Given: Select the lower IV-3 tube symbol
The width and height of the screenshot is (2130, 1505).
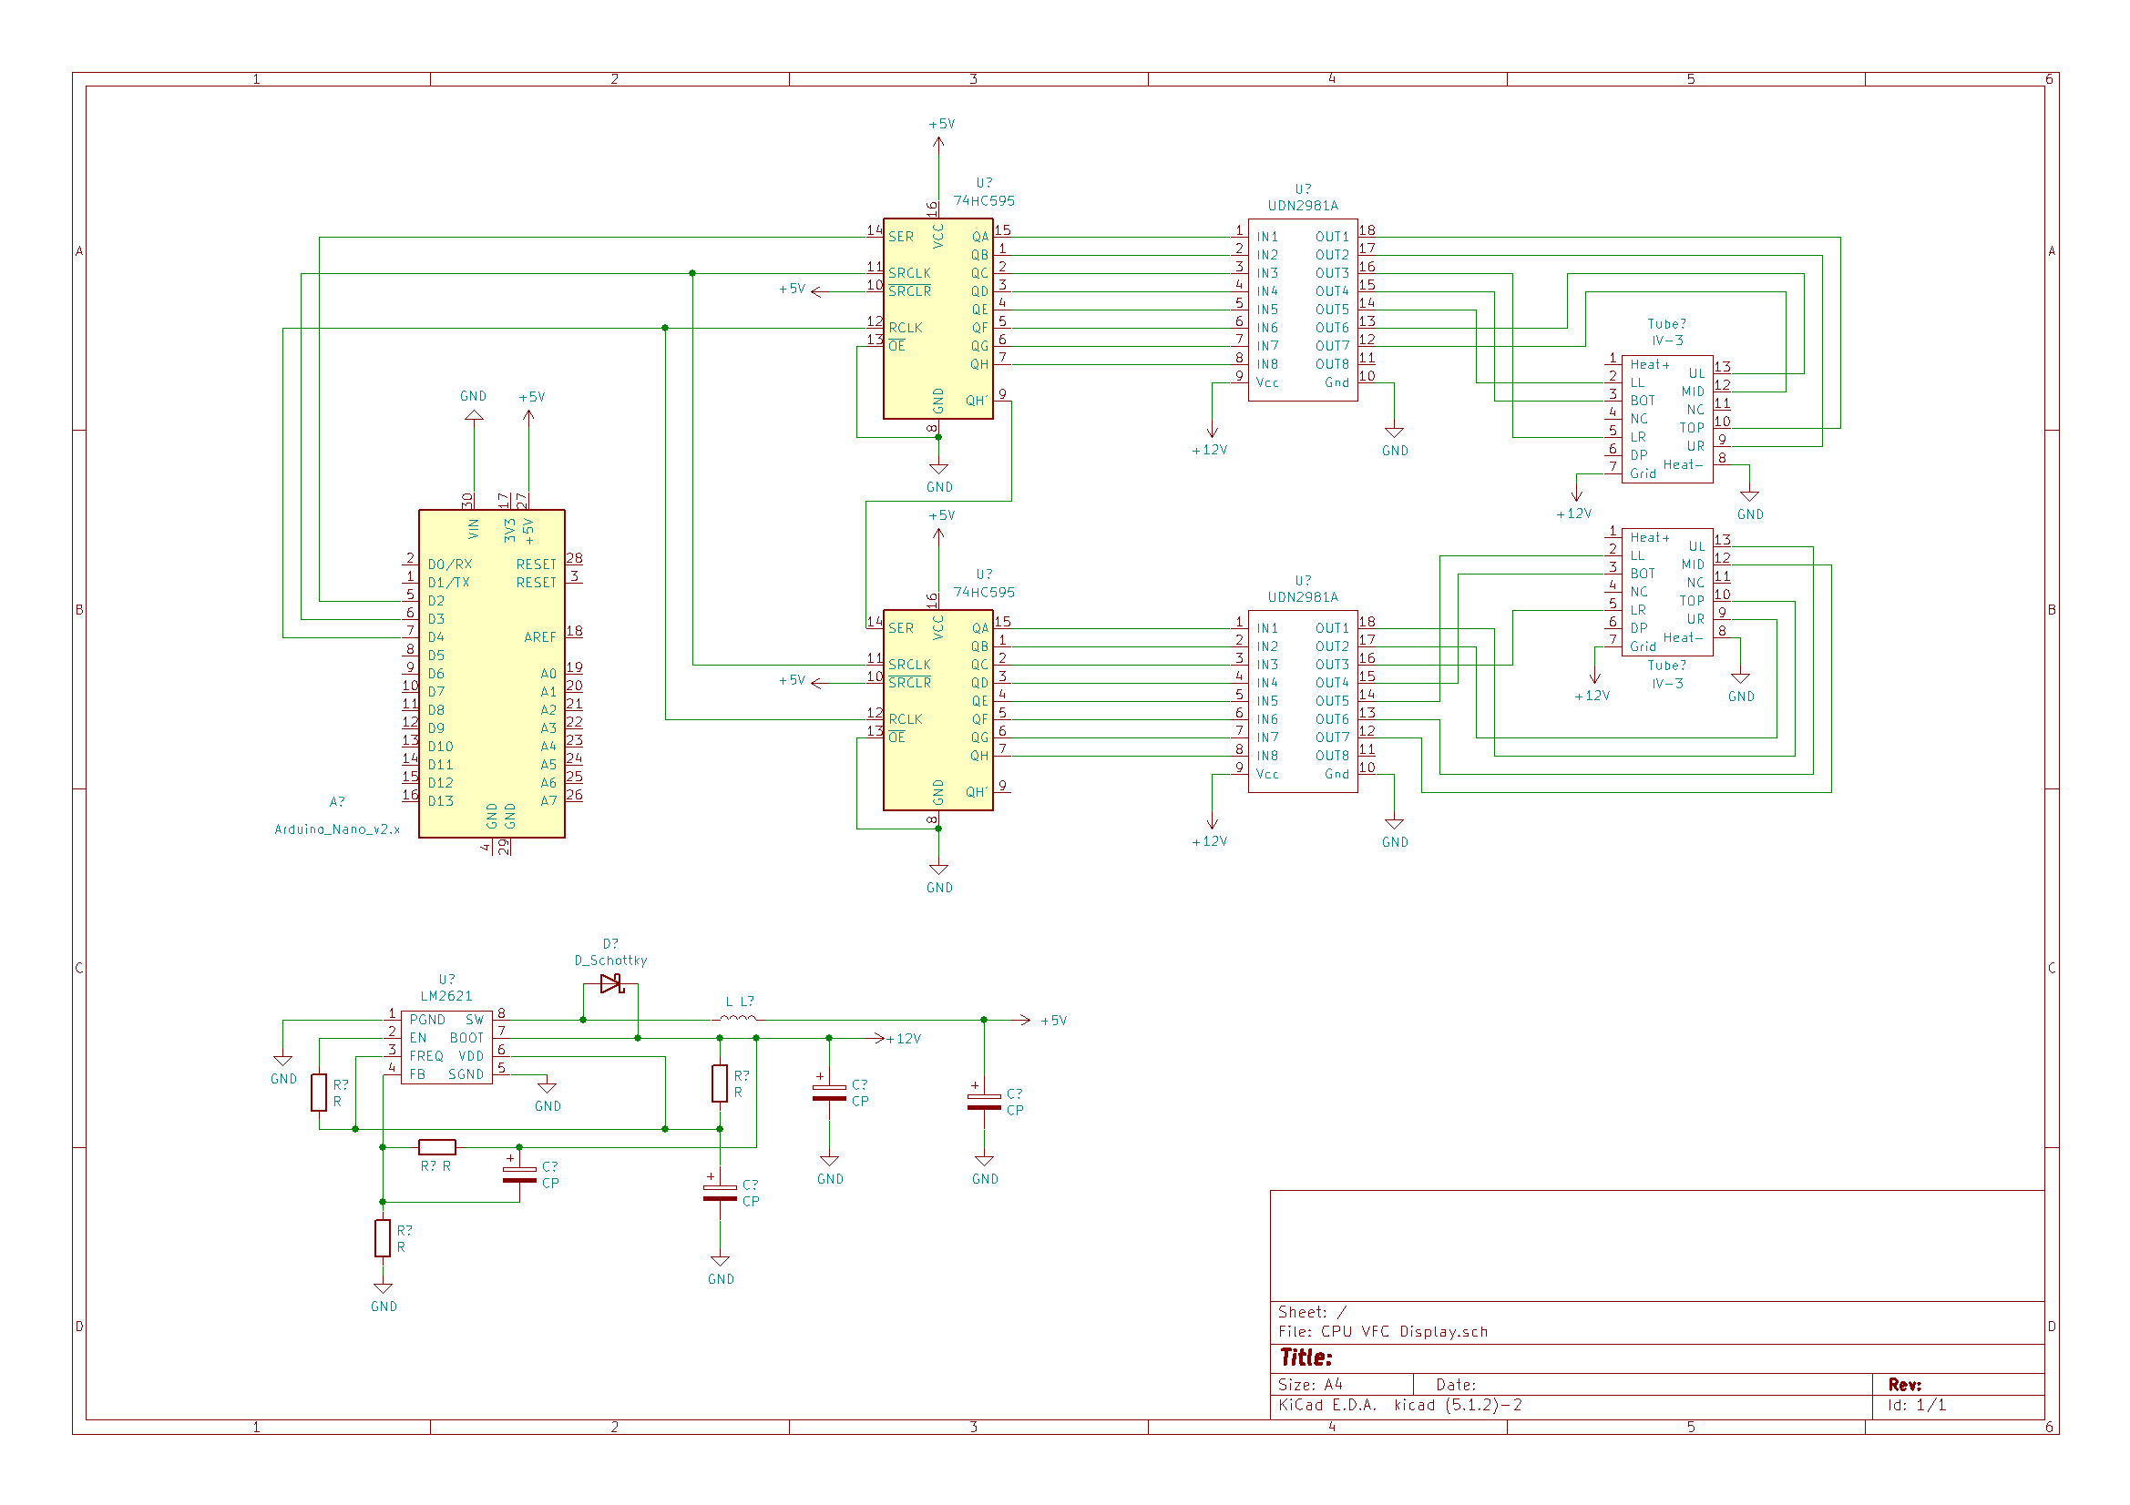Looking at the screenshot, I should pyautogui.click(x=1667, y=592).
